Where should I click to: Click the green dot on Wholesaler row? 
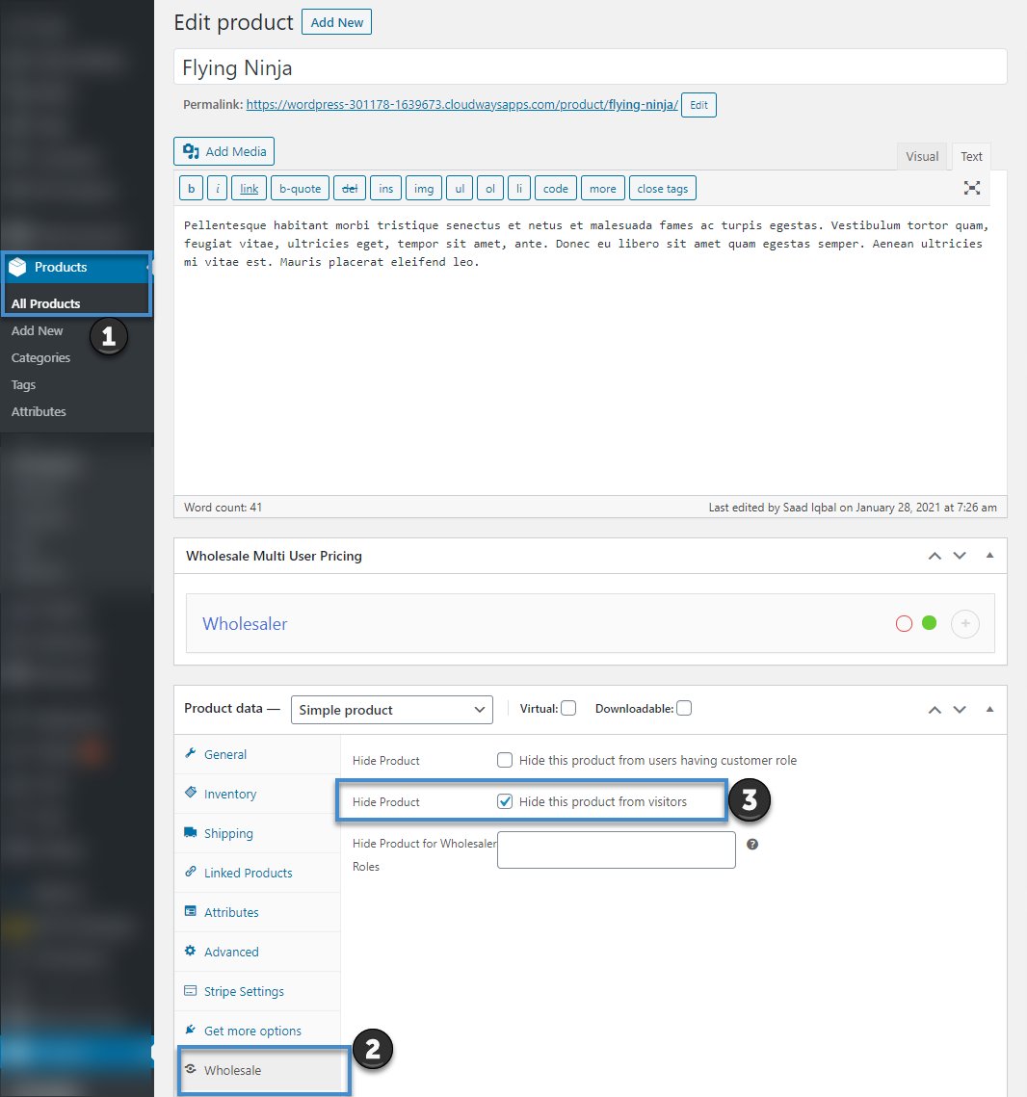pos(929,622)
